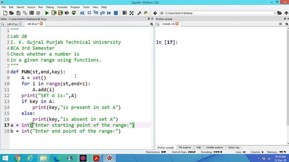The image size is (289, 162).
Task: Open Google Chrome from the taskbar
Action: [x=17, y=158]
